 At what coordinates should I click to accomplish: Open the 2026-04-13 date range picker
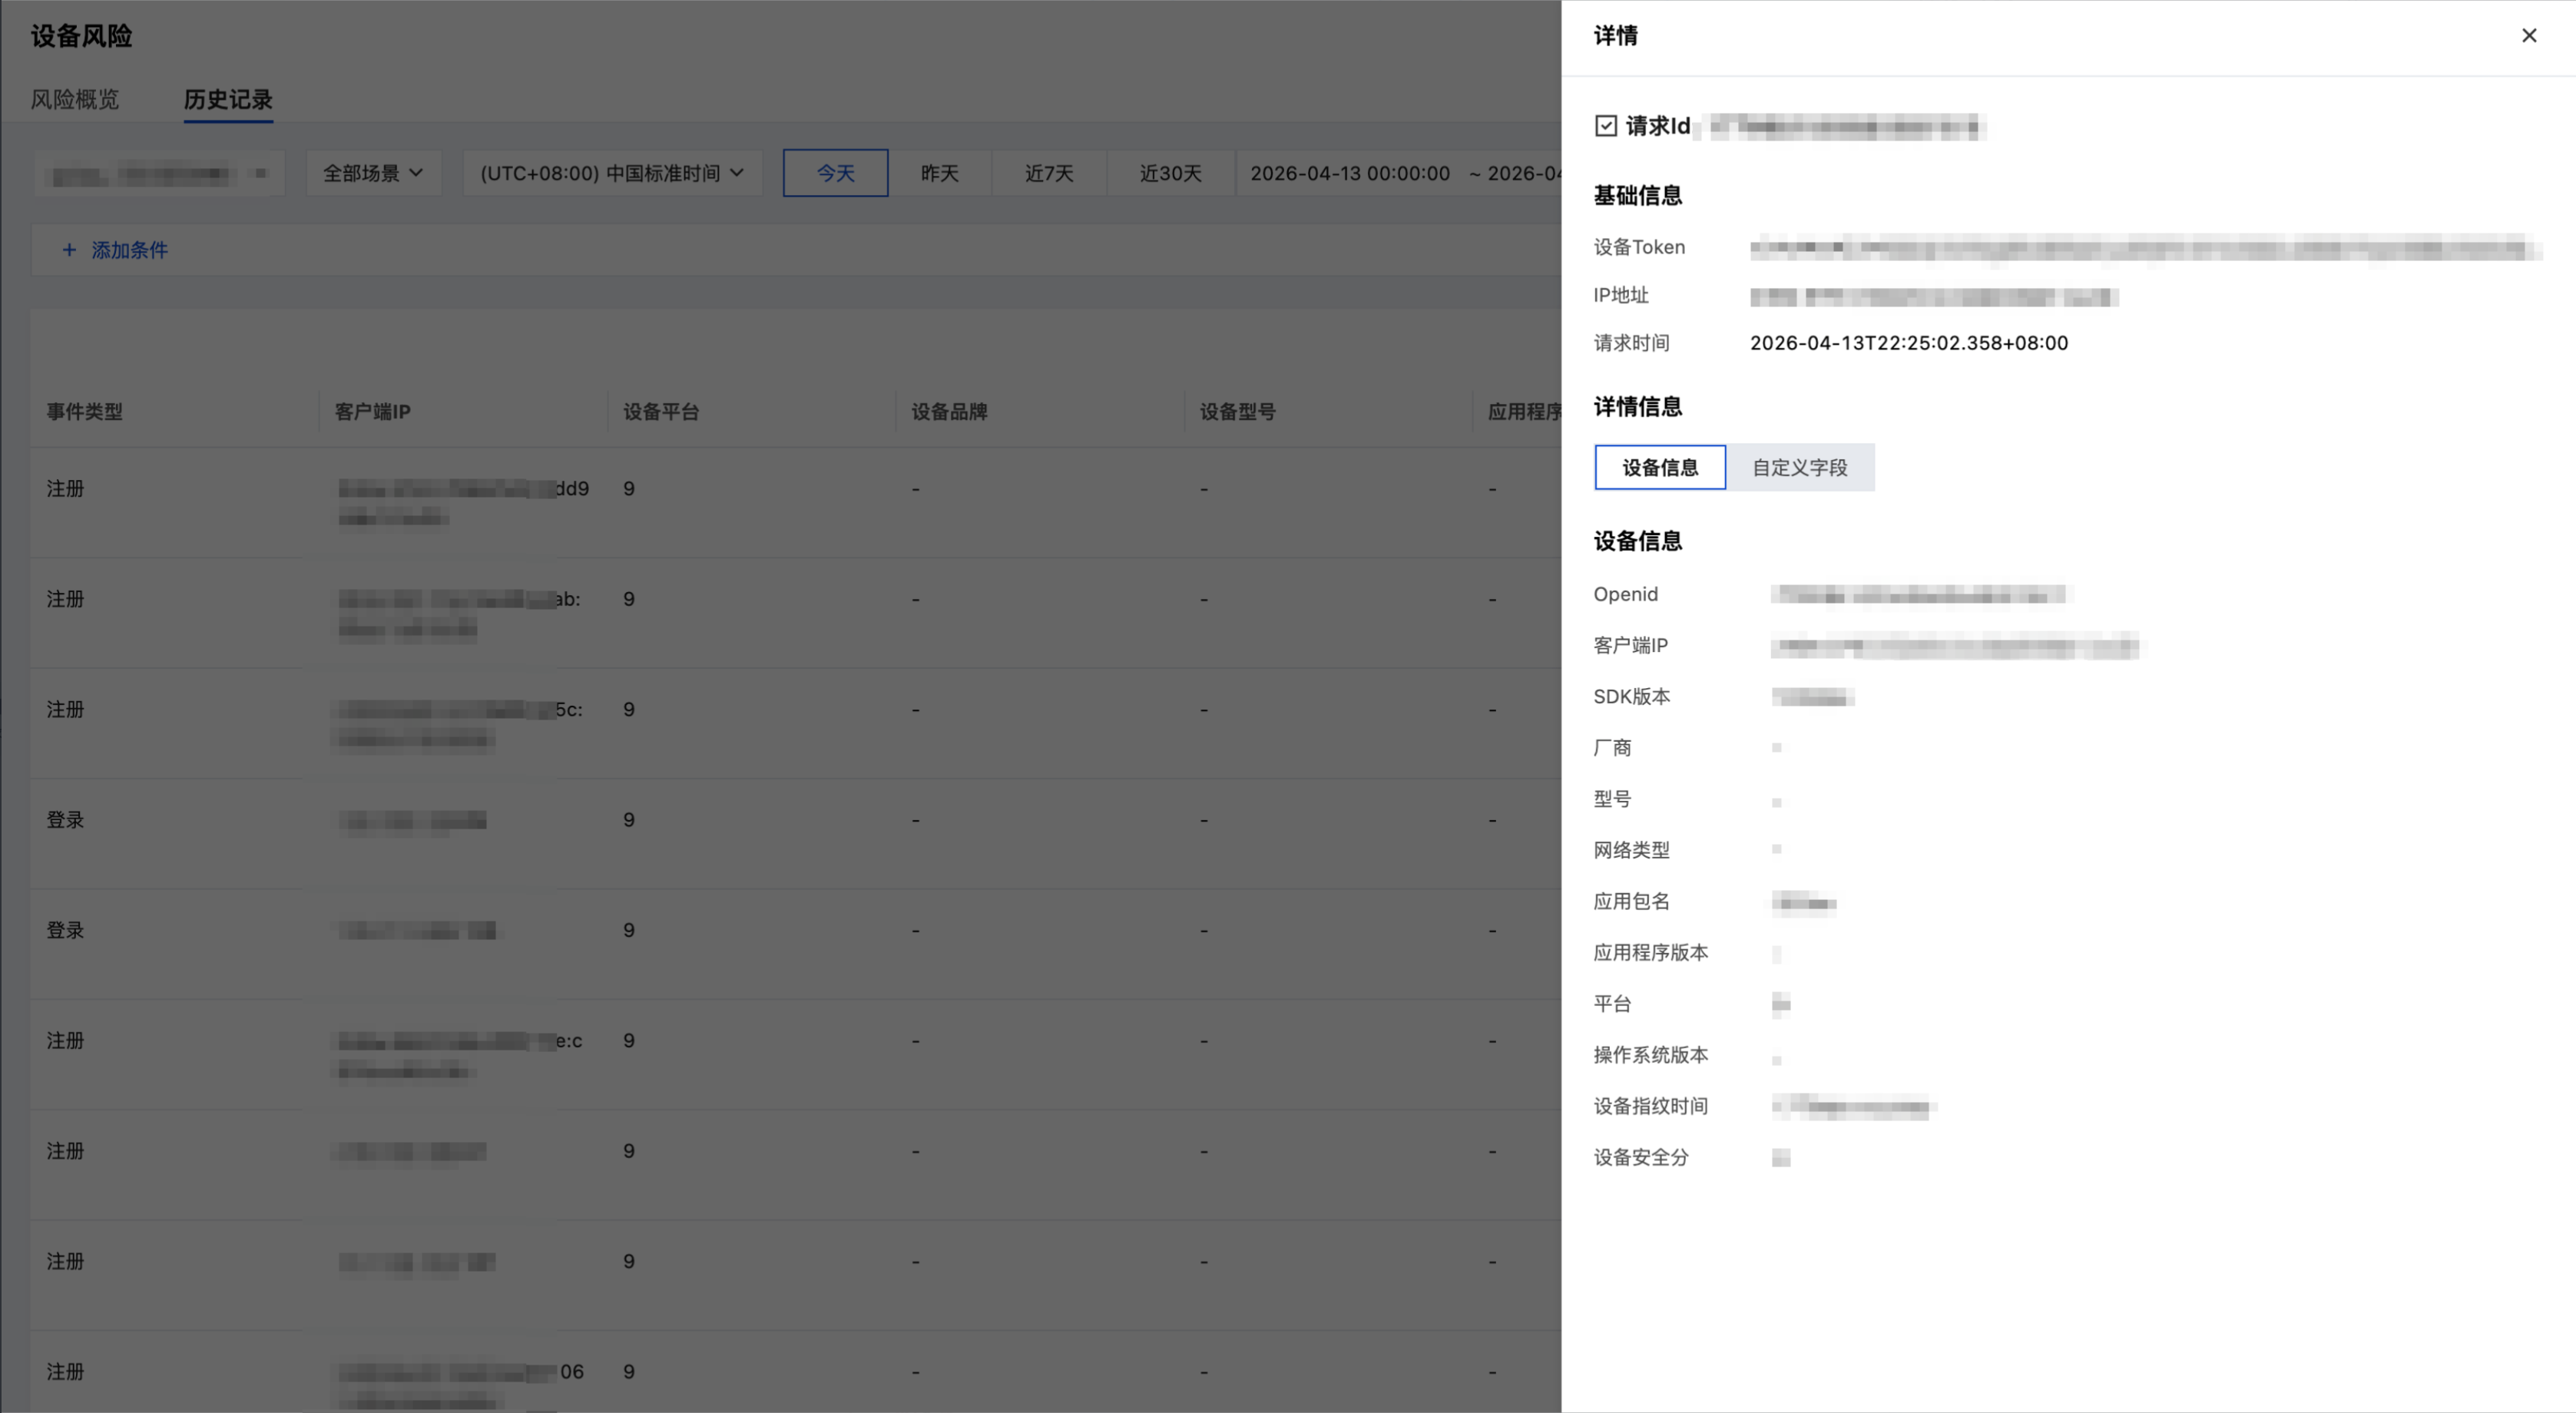[1349, 172]
